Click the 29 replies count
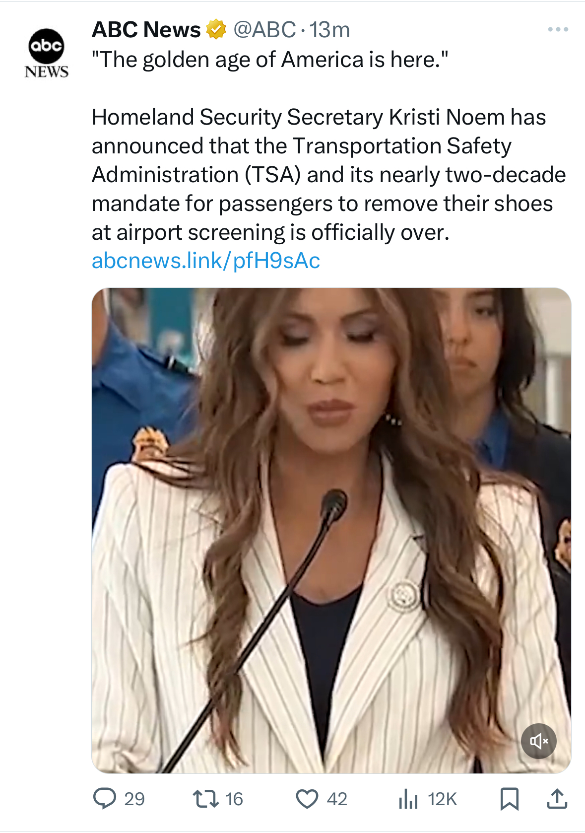 134,799
